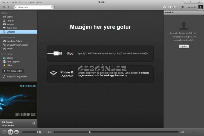Seek on the track progress bar
Viewport: 204px width, 136px height.
[x=116, y=132]
